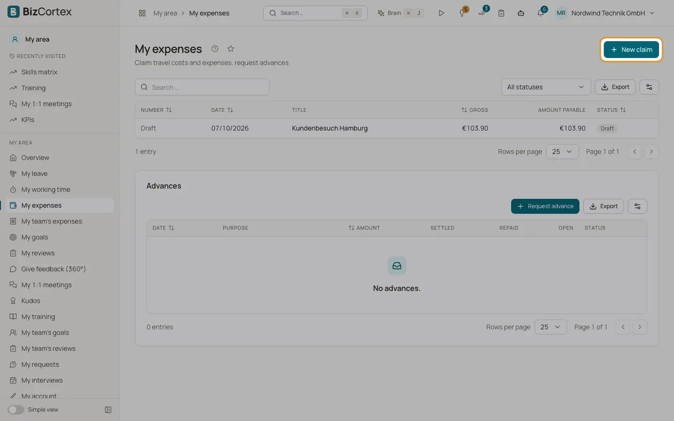The height and width of the screenshot is (421, 674).
Task: Open the Kundenbesuch Hamburg claim title
Action: (x=330, y=128)
